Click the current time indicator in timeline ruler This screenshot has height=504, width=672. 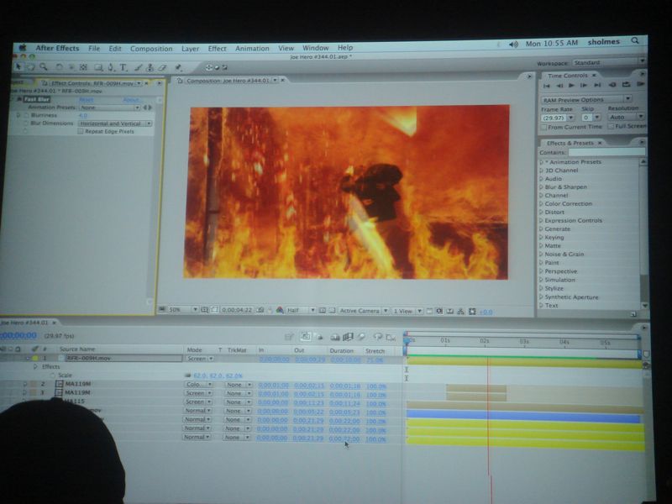pyautogui.click(x=407, y=340)
